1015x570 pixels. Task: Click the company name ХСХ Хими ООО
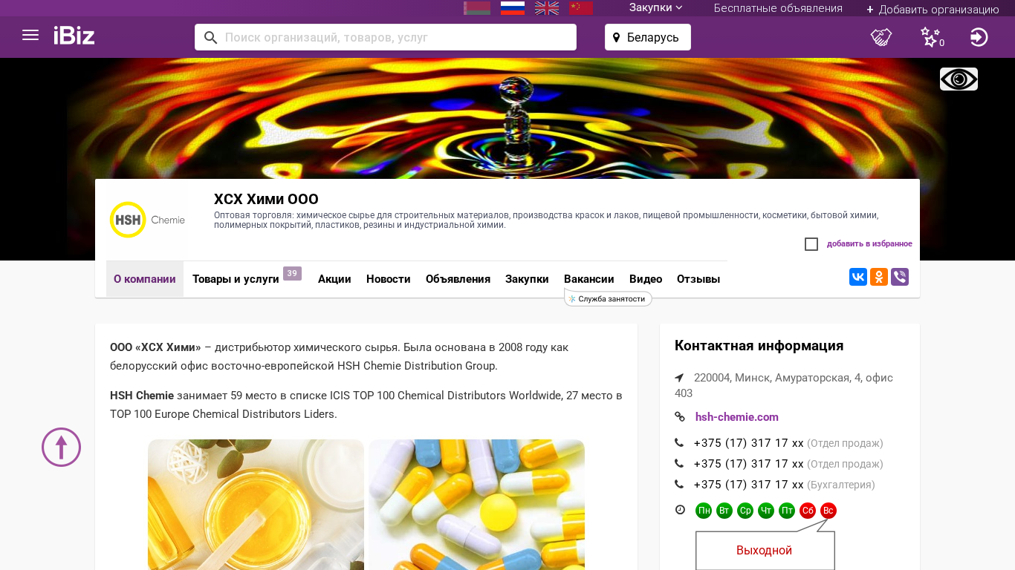[x=266, y=199]
